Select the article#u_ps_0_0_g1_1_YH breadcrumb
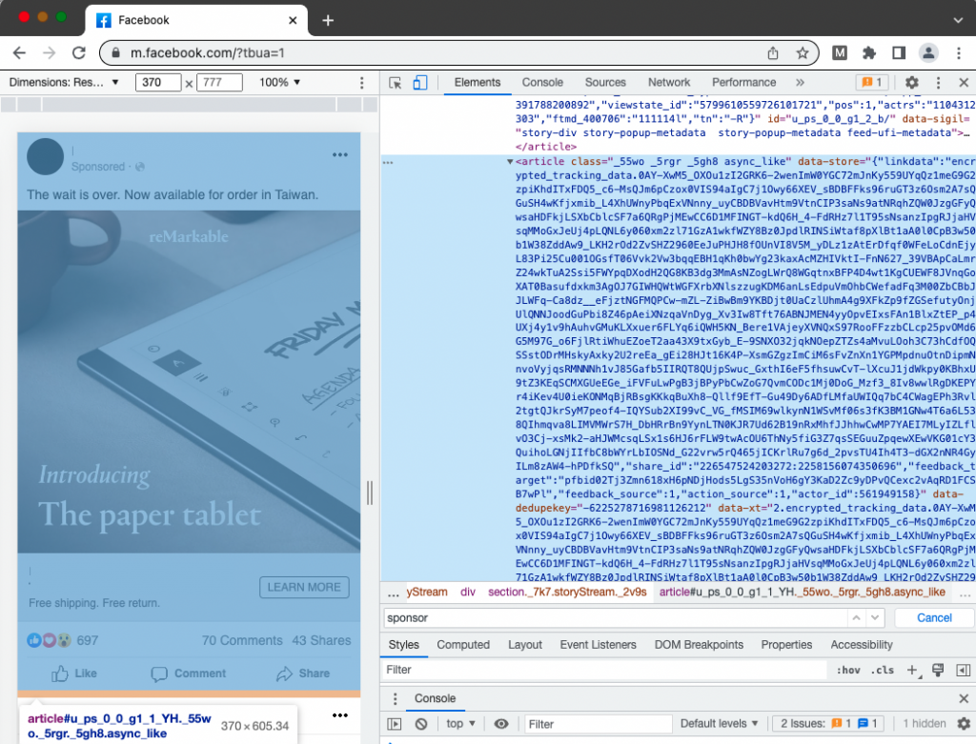Image resolution: width=976 pixels, height=744 pixels. point(802,592)
